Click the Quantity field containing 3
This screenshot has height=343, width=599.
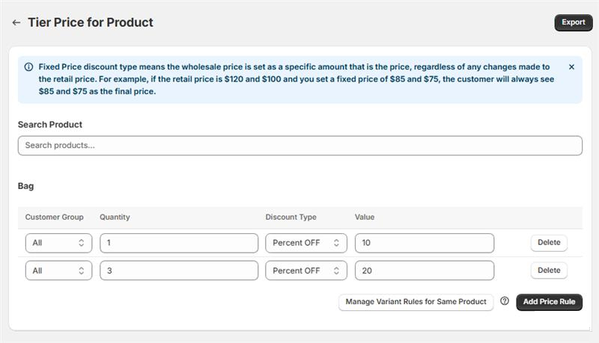click(178, 271)
